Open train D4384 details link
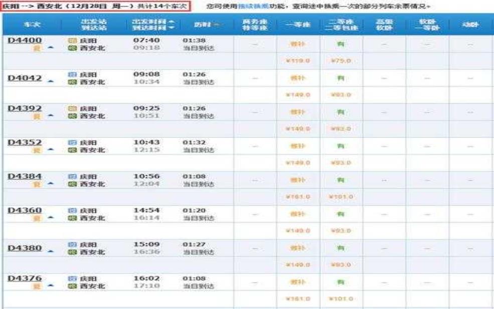The width and height of the screenshot is (494, 309). click(25, 176)
